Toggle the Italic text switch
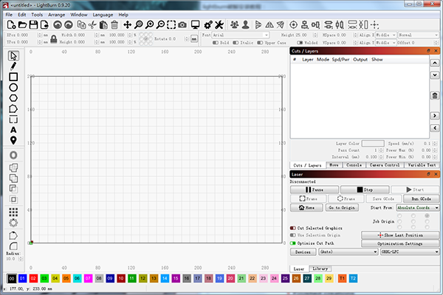This screenshot has height=295, width=443. coord(236,43)
